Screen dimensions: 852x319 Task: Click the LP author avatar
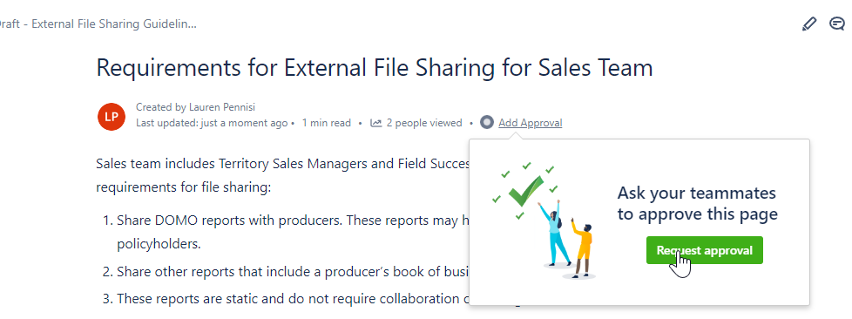pos(112,116)
